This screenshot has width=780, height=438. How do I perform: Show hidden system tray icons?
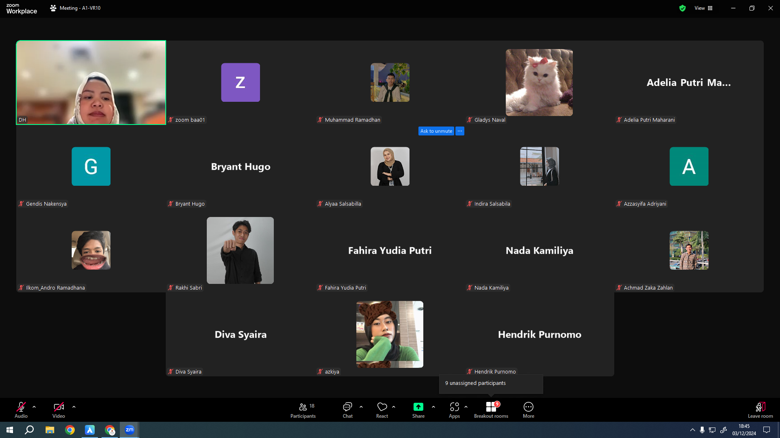pyautogui.click(x=692, y=430)
